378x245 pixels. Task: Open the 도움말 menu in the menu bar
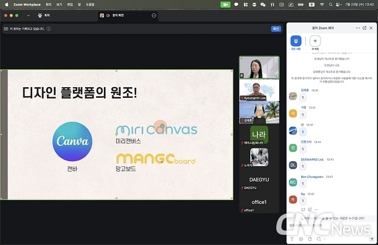pyautogui.click(x=90, y=4)
